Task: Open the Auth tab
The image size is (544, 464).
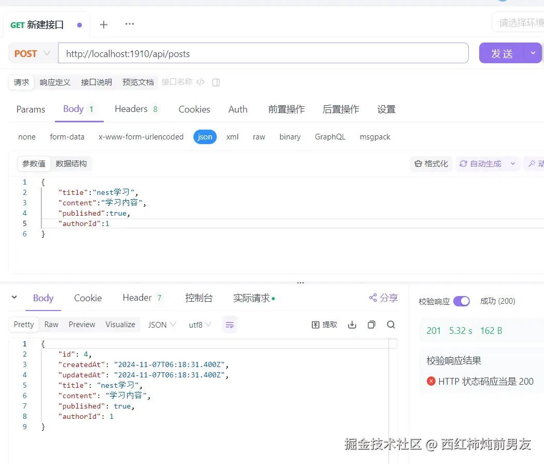Action: 238,109
